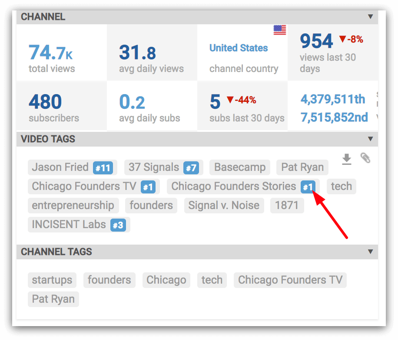Select the founders video tag

[x=151, y=206]
